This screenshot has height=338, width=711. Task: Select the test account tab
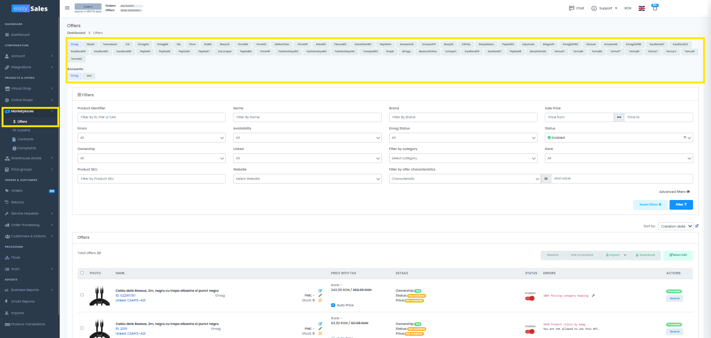coord(89,76)
